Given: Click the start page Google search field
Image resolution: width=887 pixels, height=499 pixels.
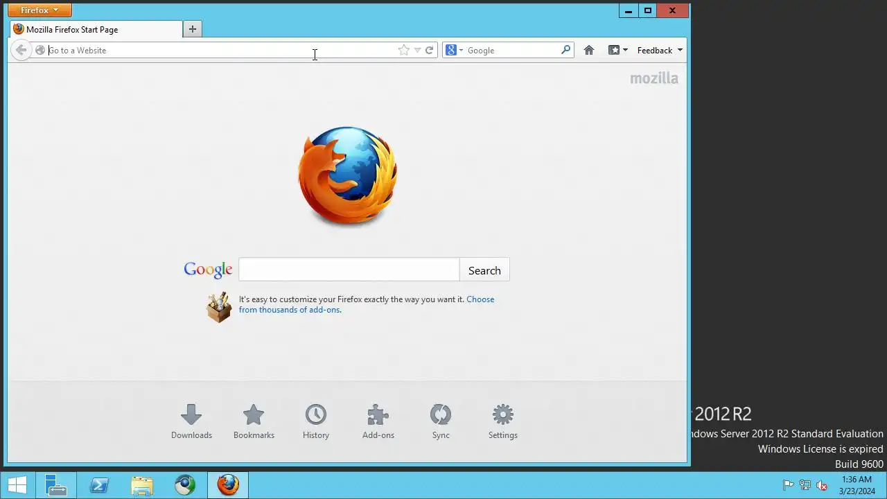Looking at the screenshot, I should (x=349, y=270).
